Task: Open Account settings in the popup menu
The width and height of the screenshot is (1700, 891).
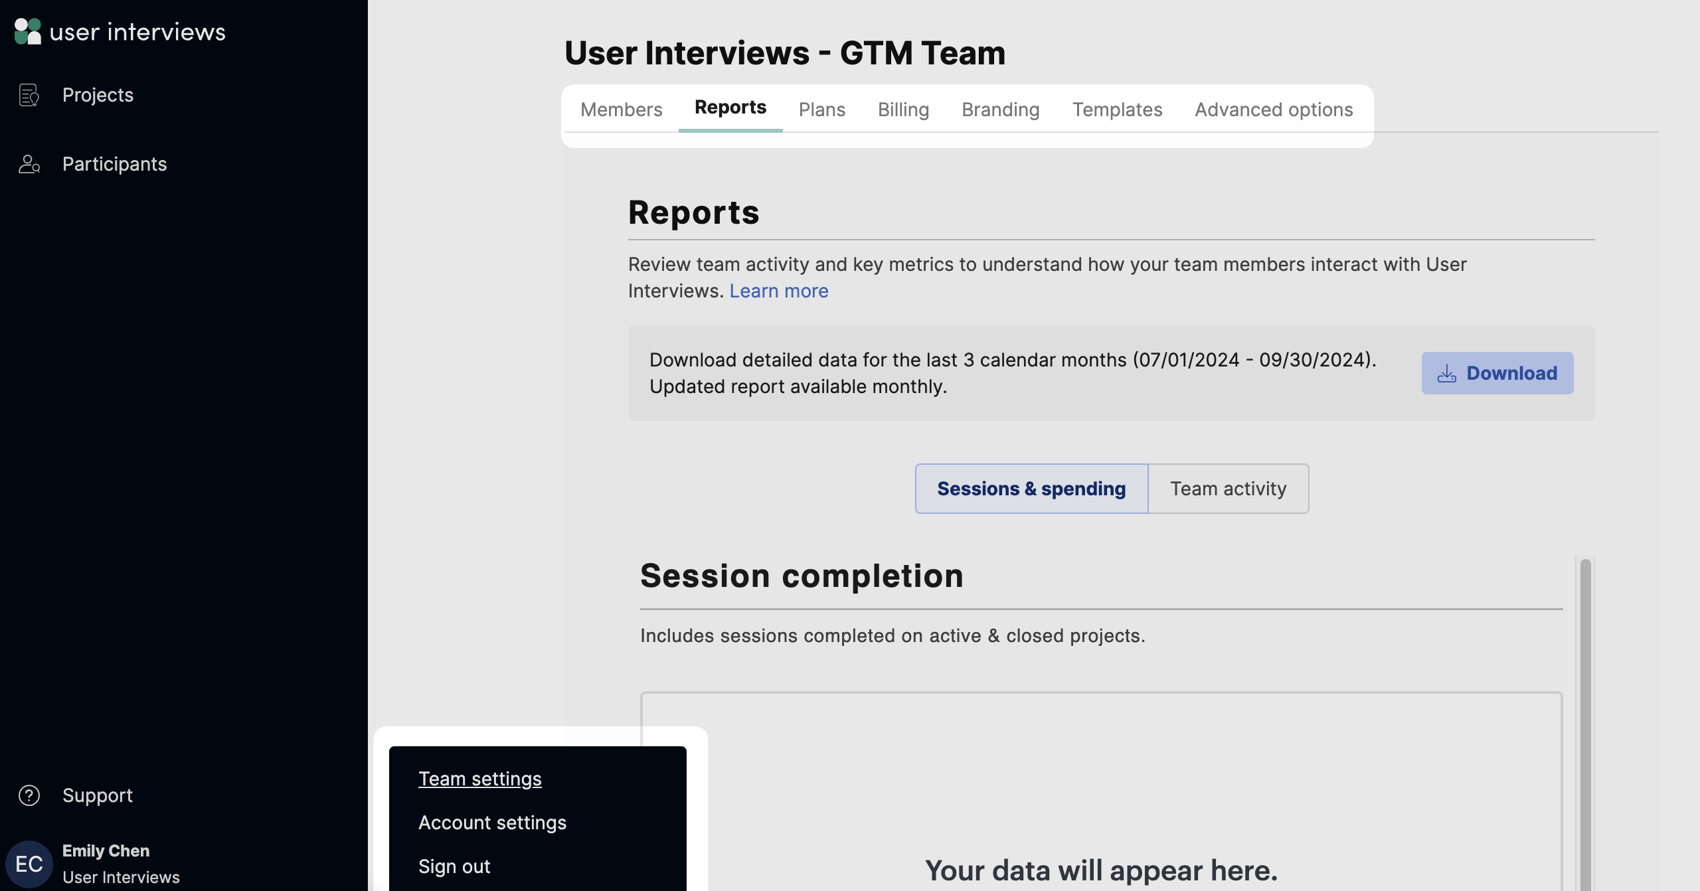Action: click(x=493, y=823)
